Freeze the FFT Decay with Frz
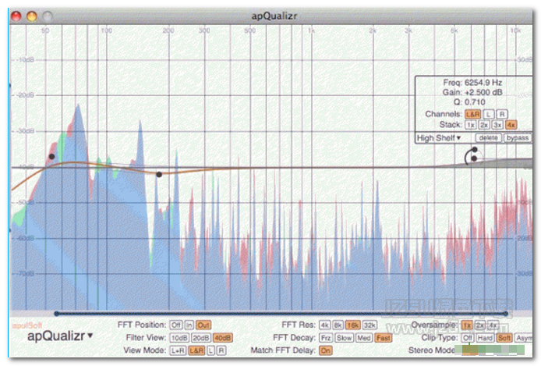 click(326, 338)
